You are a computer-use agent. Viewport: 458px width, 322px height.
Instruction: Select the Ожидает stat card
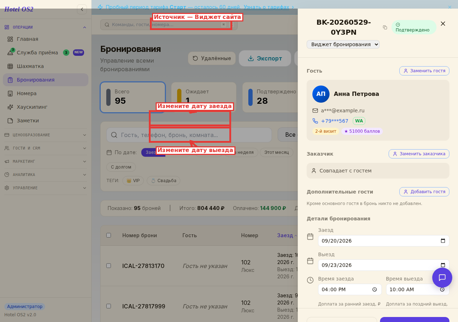pos(204,97)
